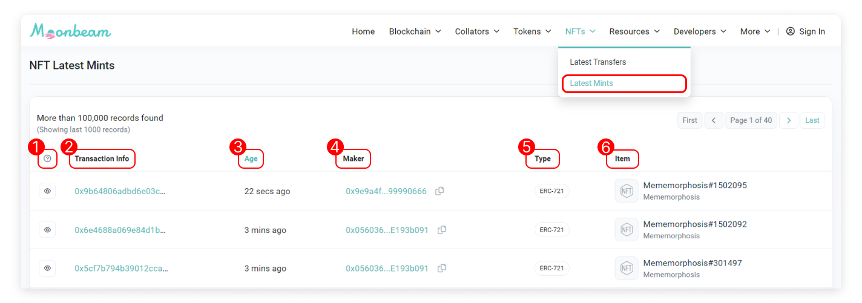Click Item column header
This screenshot has width=862, height=303.
(623, 159)
